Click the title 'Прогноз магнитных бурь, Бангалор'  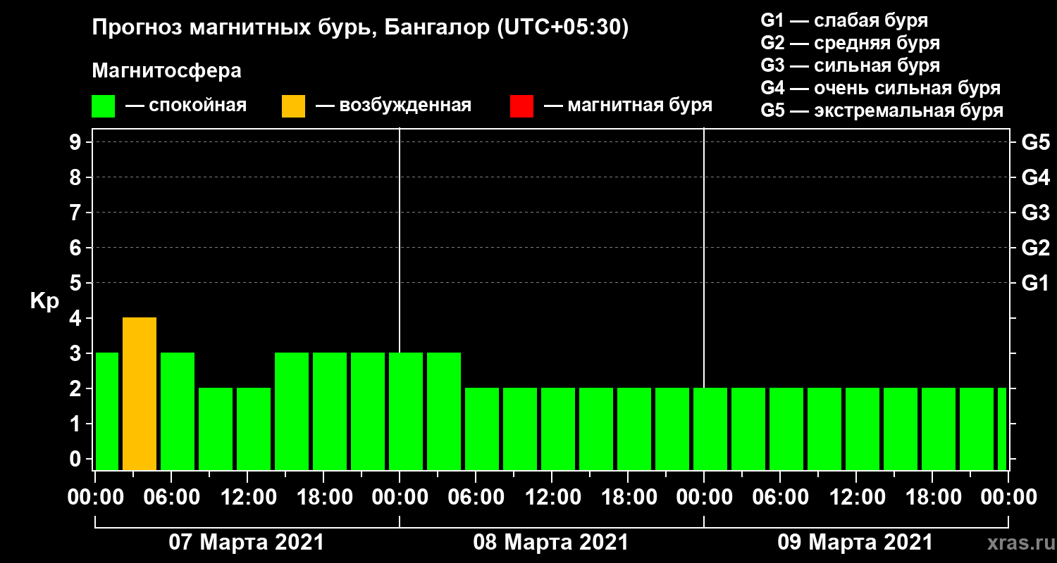(359, 28)
